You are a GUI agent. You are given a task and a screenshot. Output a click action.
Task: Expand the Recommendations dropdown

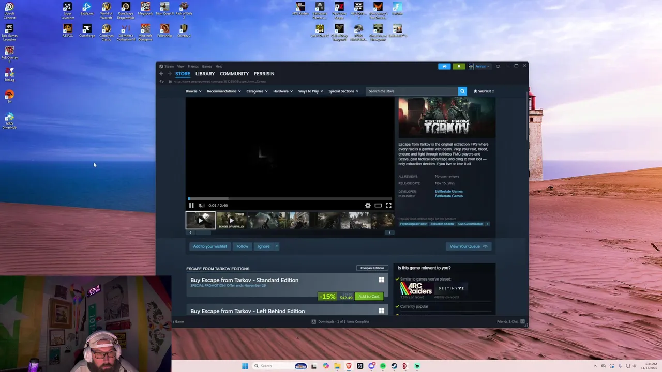point(224,91)
